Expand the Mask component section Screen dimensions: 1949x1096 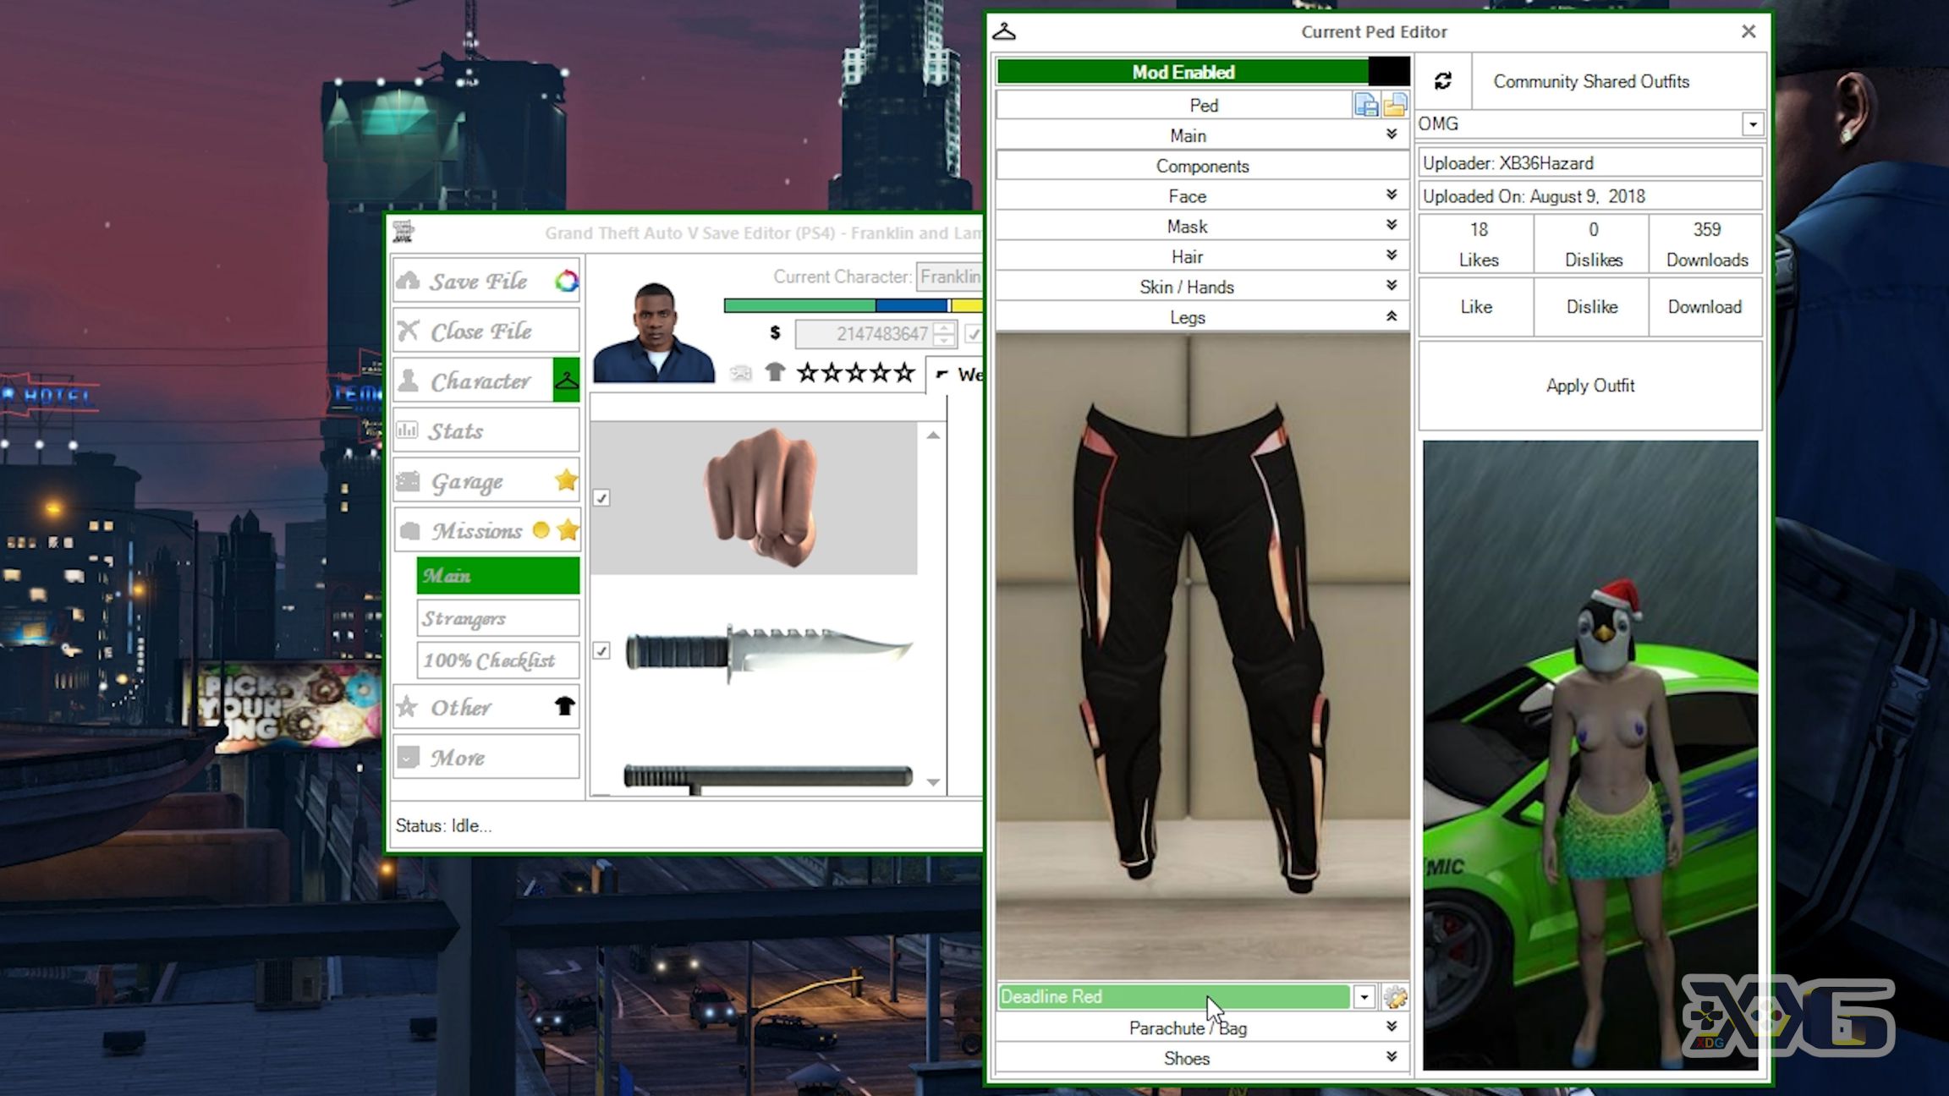[x=1202, y=227]
